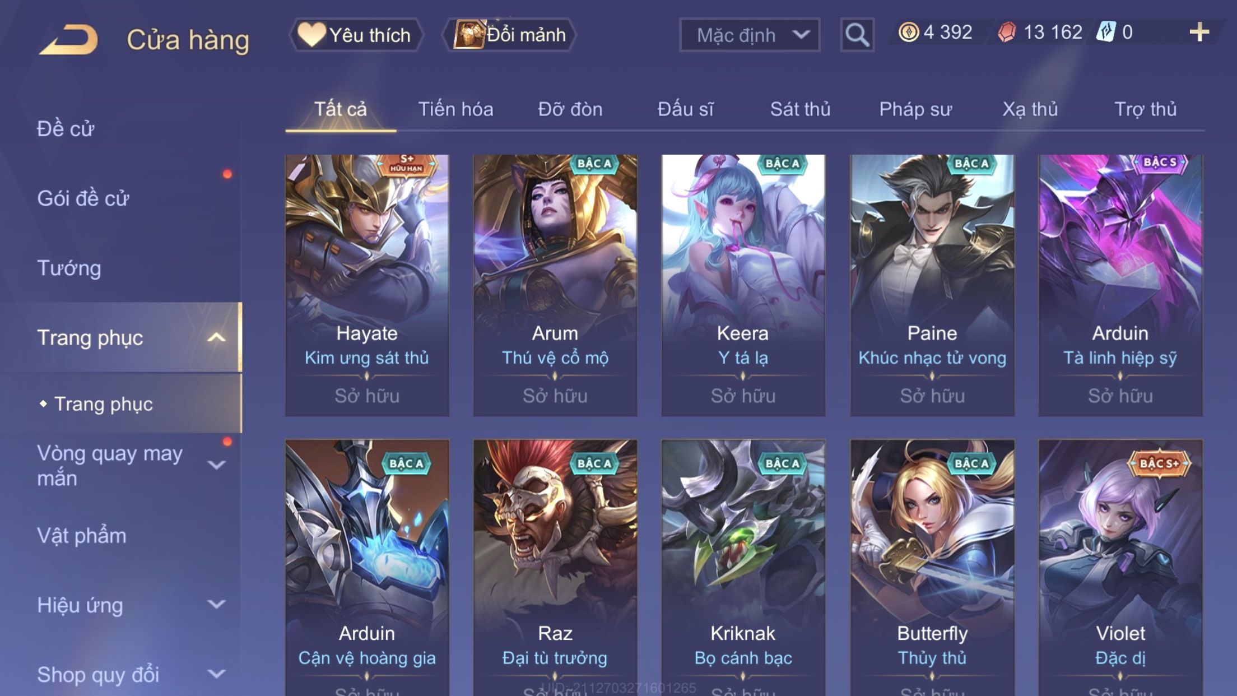This screenshot has width=1237, height=696.
Task: Tap the back arrow icon
Action: (x=68, y=39)
